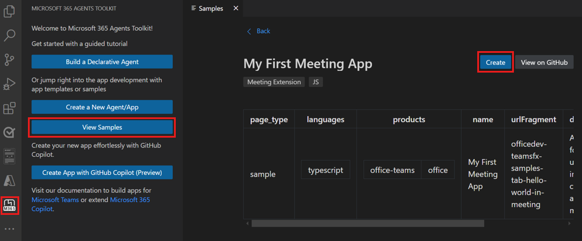Click Create a New Agent/App button
The image size is (582, 241).
102,107
